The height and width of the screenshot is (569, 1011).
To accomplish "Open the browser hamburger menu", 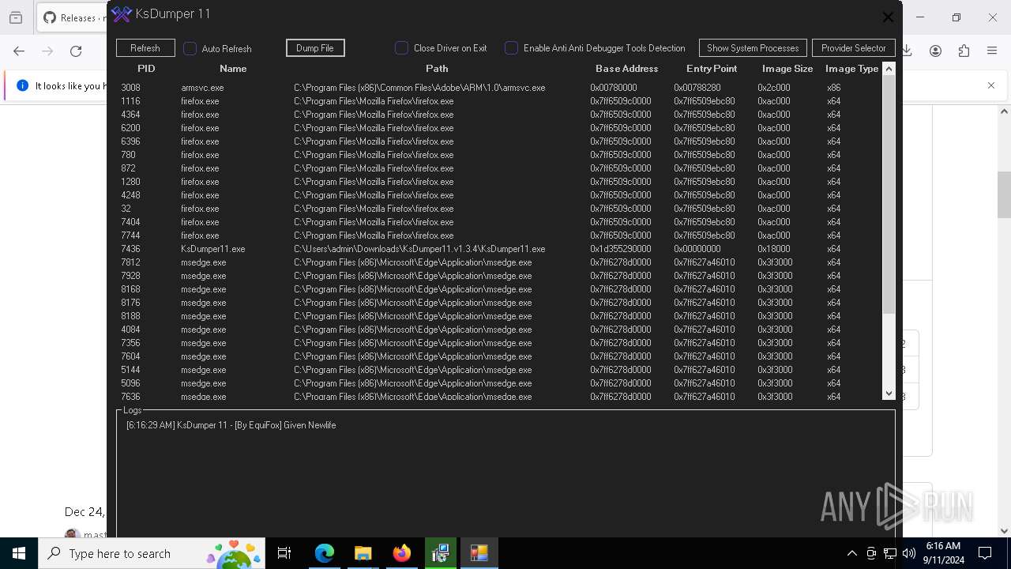I will [992, 51].
